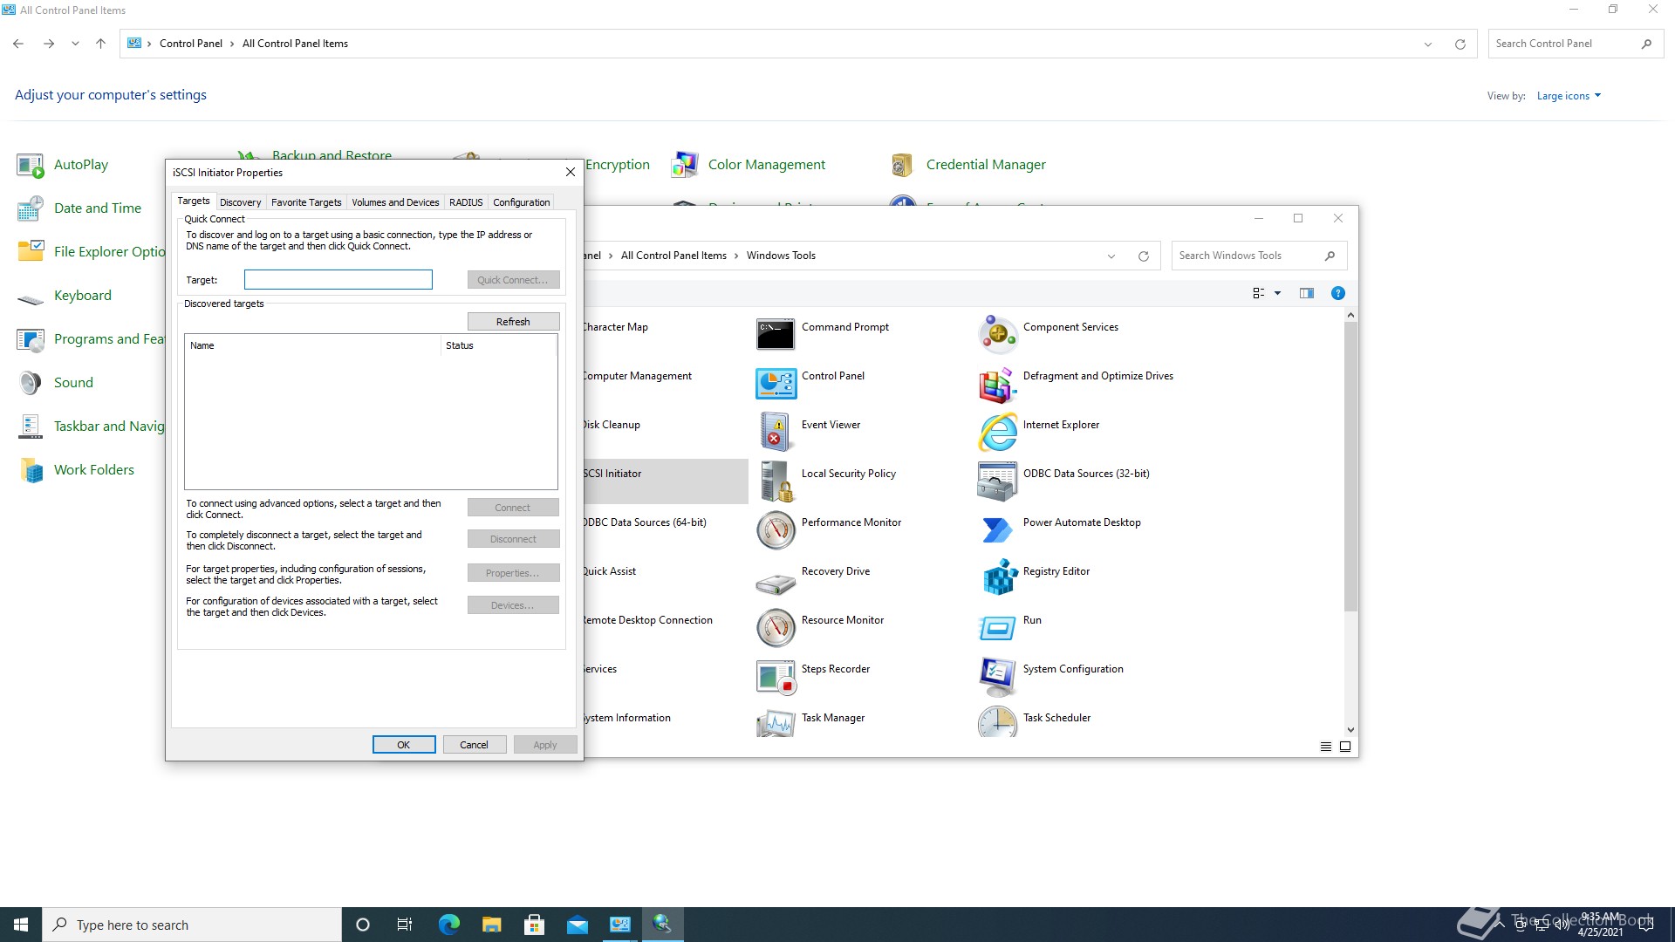Screen dimensions: 1675x942
Task: Open ODBC Data Sources (32-bit) icon
Action: (997, 481)
